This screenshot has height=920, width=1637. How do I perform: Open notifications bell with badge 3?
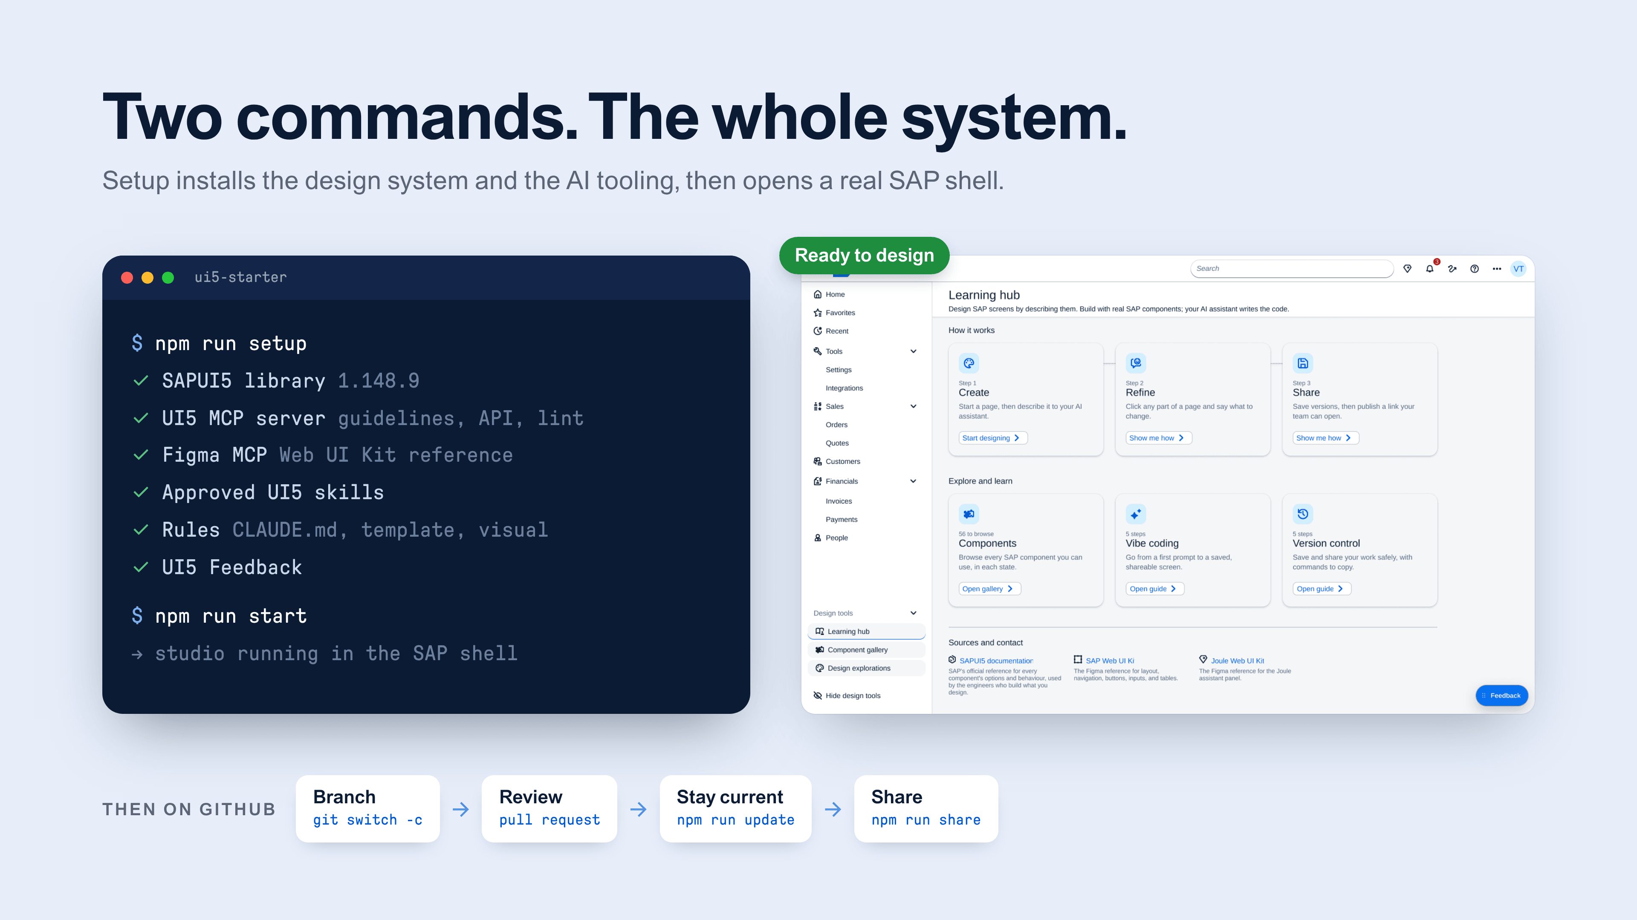1430,269
